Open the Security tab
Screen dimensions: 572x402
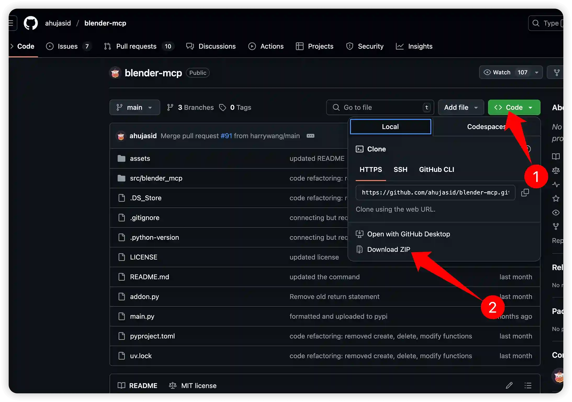[365, 46]
